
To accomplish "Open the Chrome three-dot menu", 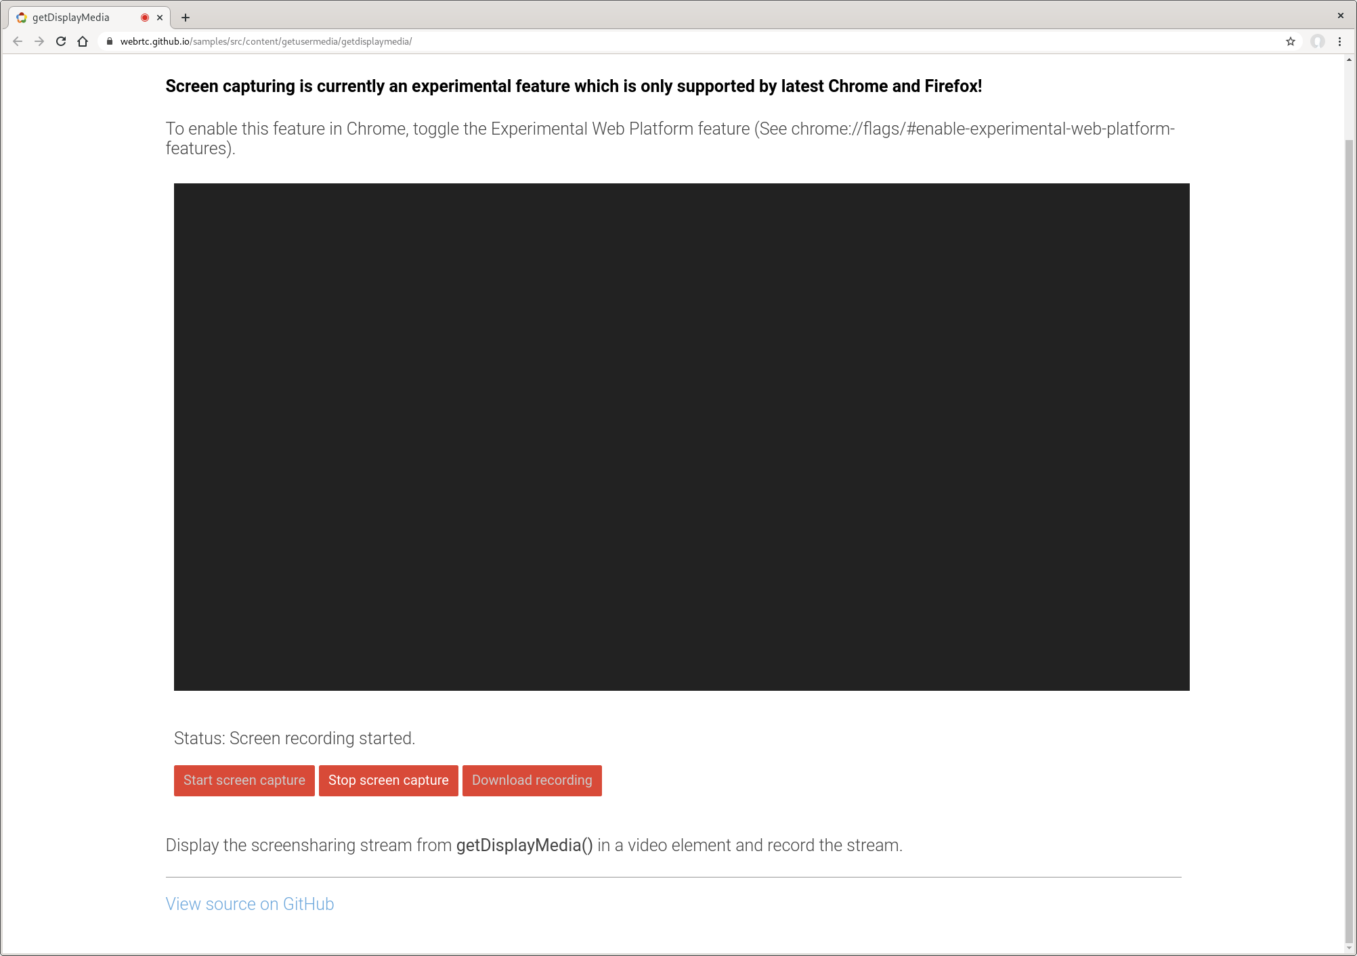I will 1339,41.
